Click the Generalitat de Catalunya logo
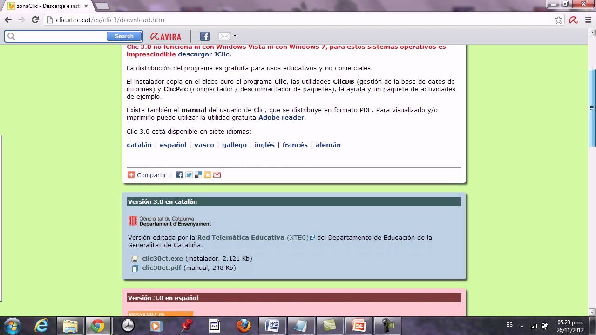This screenshot has width=596, height=335. click(x=169, y=221)
